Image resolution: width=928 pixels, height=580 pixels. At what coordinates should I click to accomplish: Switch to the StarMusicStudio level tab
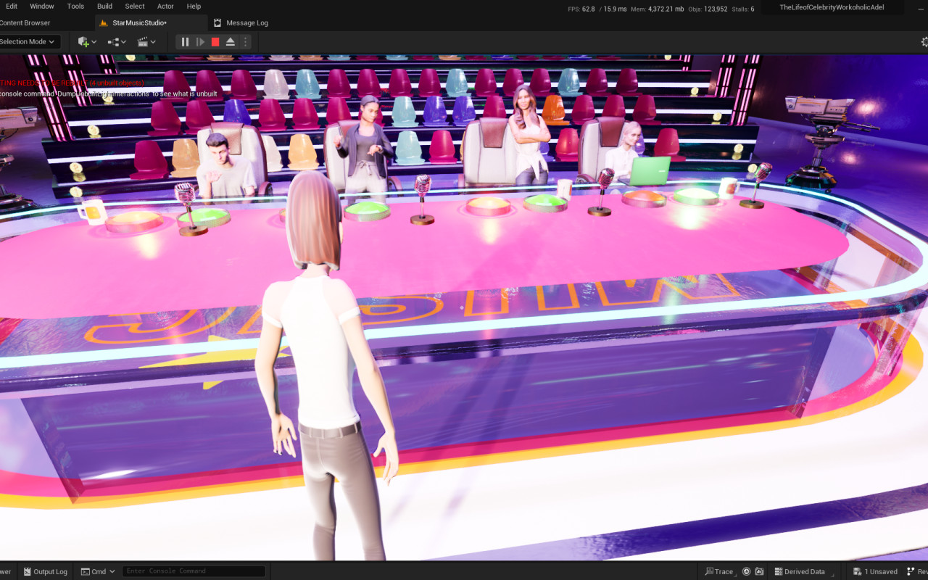pos(151,23)
